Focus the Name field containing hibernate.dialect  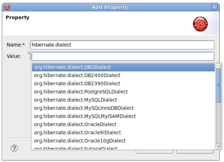pos(122,45)
